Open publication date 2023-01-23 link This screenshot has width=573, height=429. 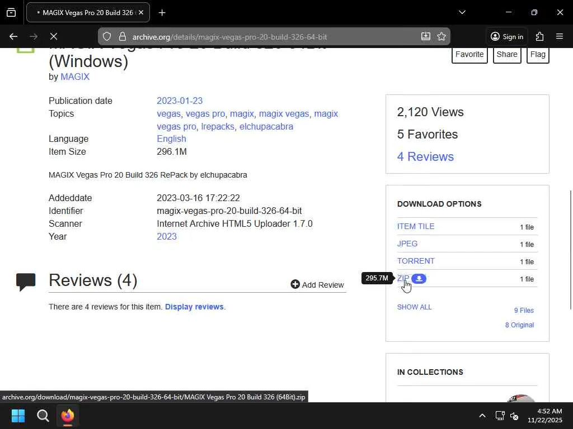coord(180,101)
